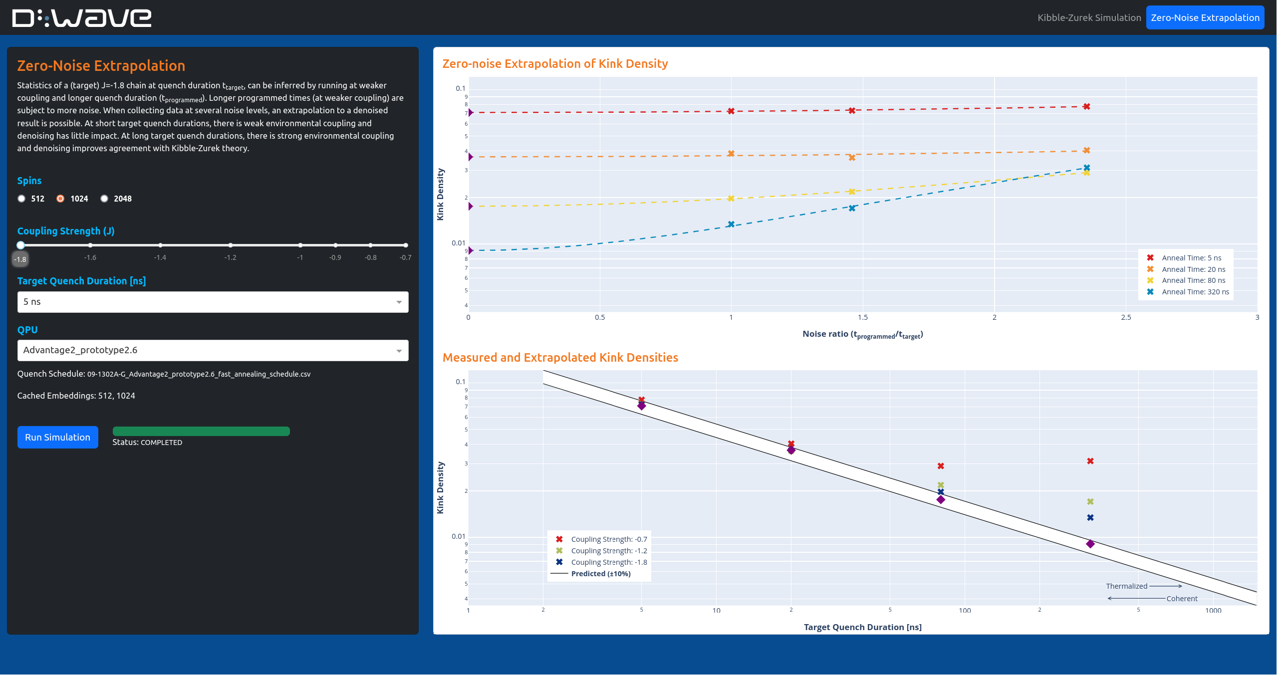Expand the 5 ns duration combo box arrow

click(x=399, y=301)
